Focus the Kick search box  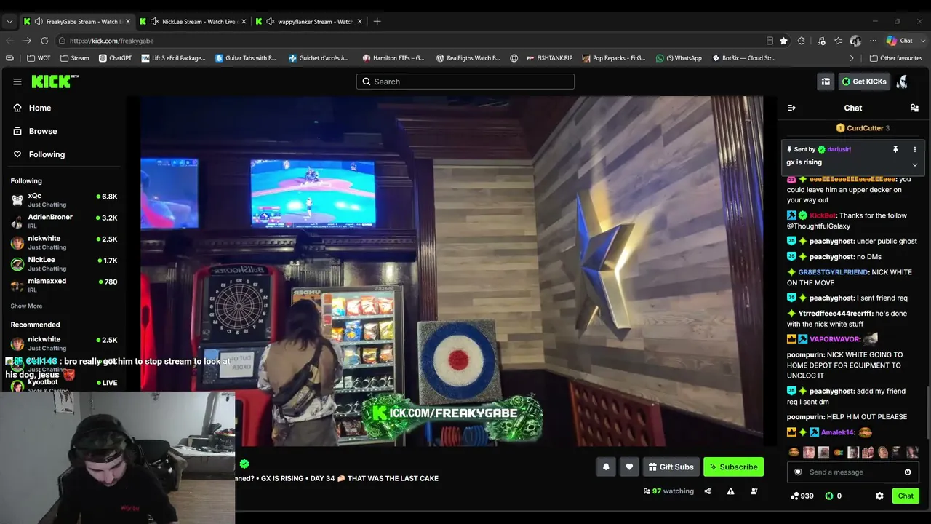tap(465, 82)
